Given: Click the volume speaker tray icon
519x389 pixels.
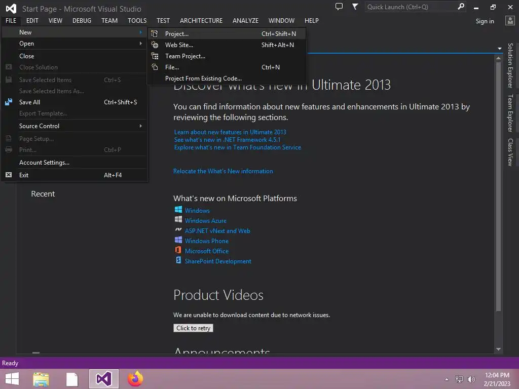Looking at the screenshot, I should tap(471, 379).
